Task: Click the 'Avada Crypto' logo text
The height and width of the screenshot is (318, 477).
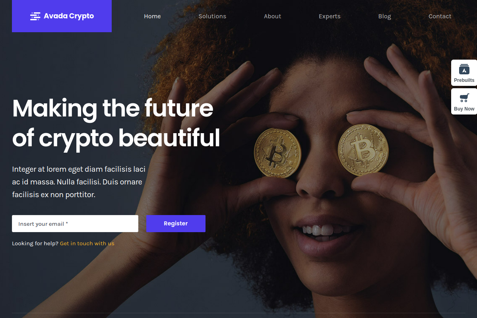Action: coord(69,16)
